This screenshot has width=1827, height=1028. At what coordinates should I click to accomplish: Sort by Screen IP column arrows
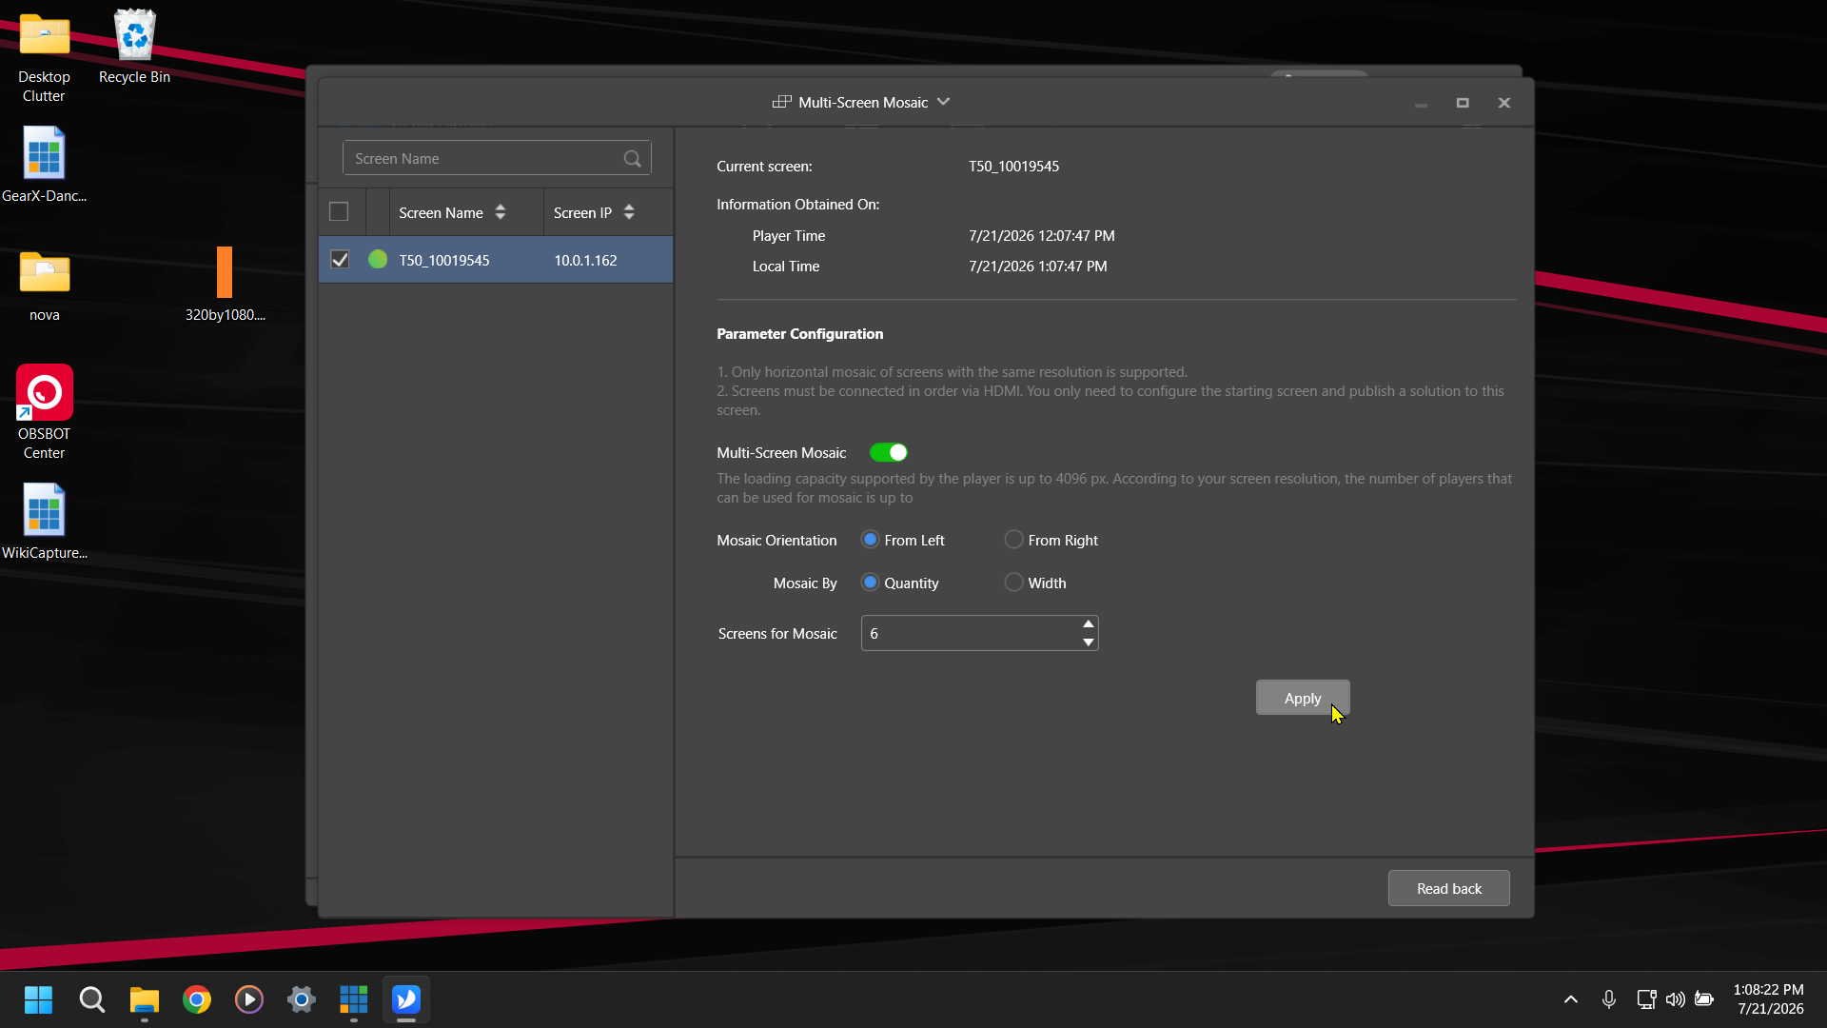[629, 212]
